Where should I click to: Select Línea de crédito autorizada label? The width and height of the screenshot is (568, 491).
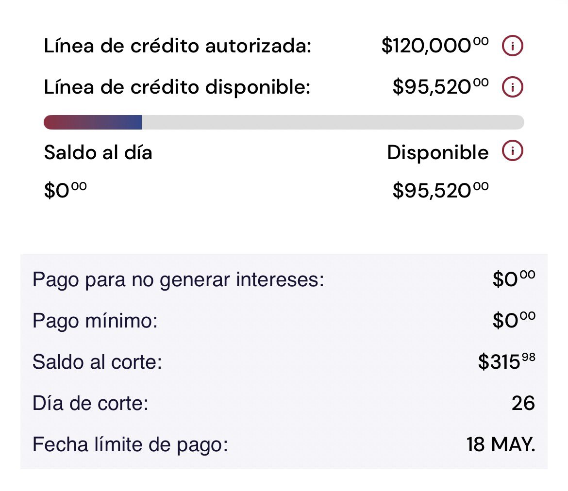(x=178, y=46)
